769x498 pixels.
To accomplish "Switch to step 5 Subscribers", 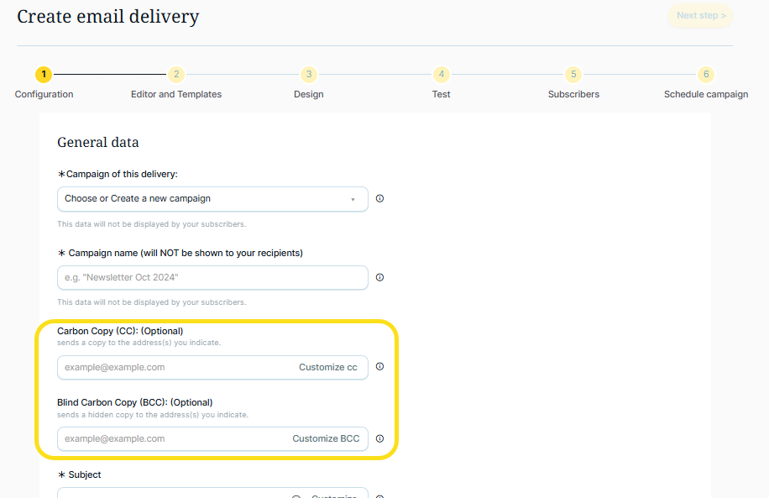I will pyautogui.click(x=573, y=75).
